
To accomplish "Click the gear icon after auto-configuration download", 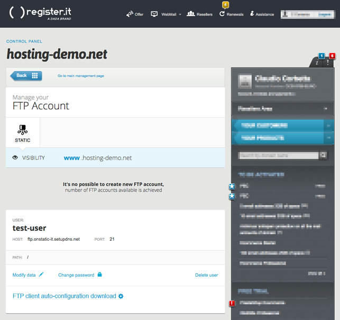I will coord(121,296).
